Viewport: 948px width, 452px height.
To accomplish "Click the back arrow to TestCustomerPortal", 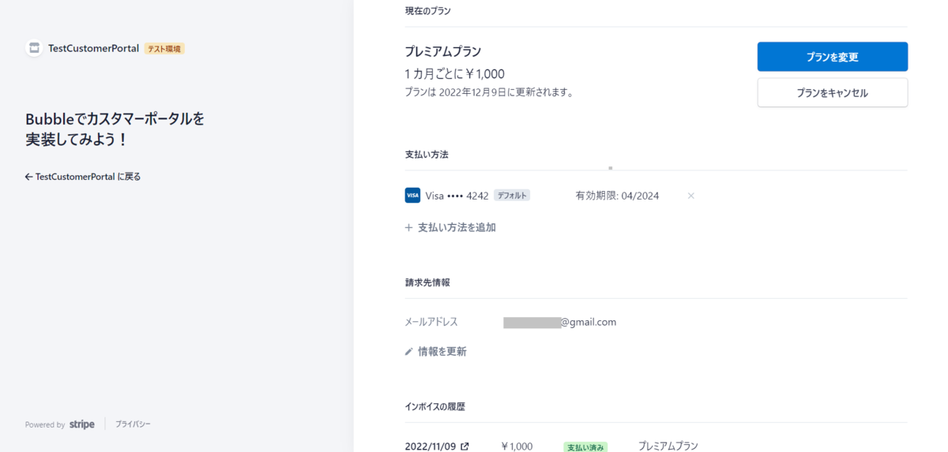I will (x=28, y=177).
